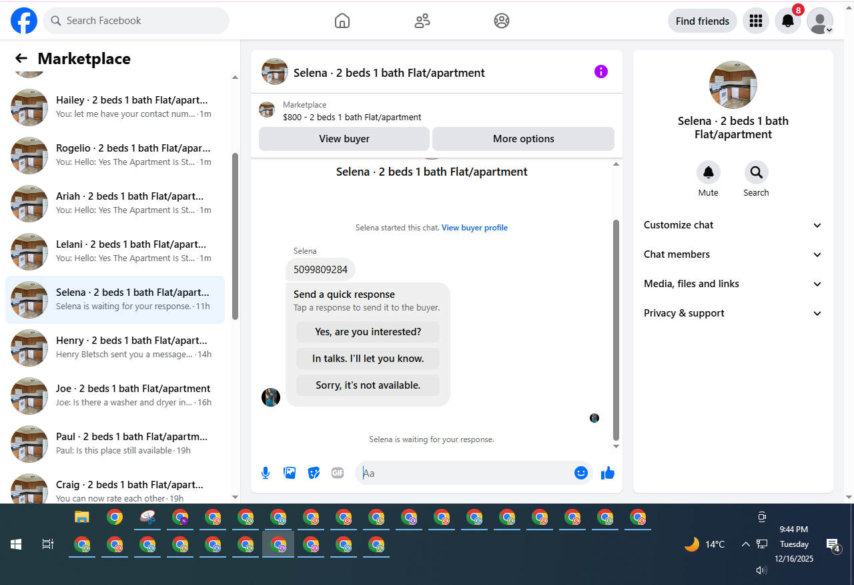This screenshot has width=854, height=585.
Task: Choose a GIF from the GIF icon
Action: pyautogui.click(x=338, y=473)
